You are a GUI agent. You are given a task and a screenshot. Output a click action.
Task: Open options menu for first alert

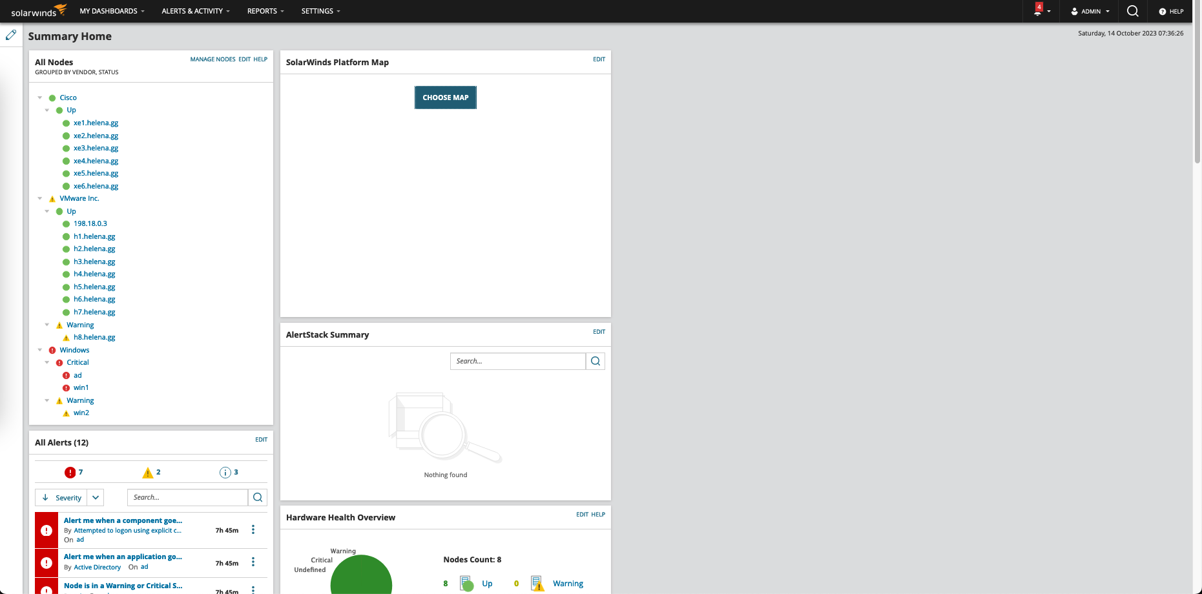tap(253, 530)
